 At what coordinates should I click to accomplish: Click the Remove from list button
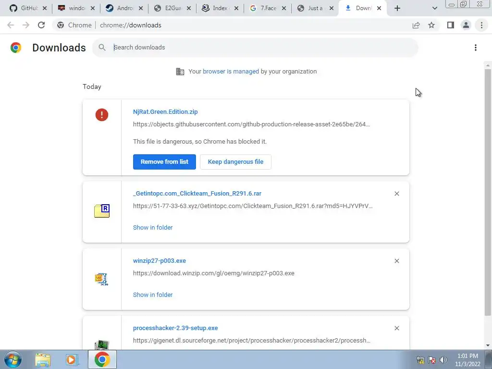point(164,162)
